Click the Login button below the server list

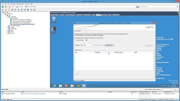(x=77, y=74)
